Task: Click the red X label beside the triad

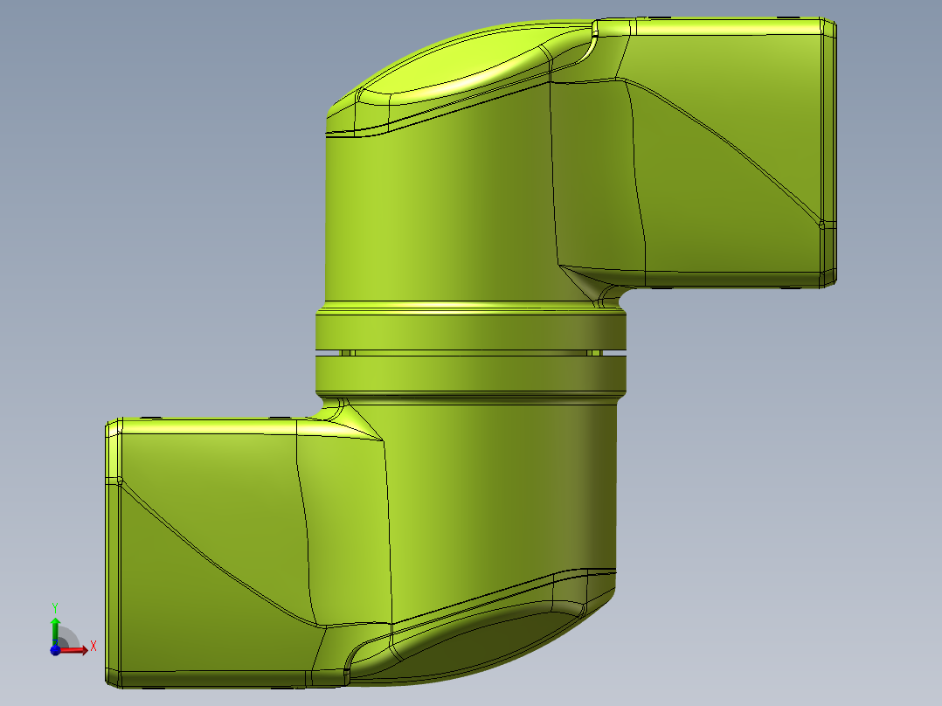Action: [x=93, y=647]
